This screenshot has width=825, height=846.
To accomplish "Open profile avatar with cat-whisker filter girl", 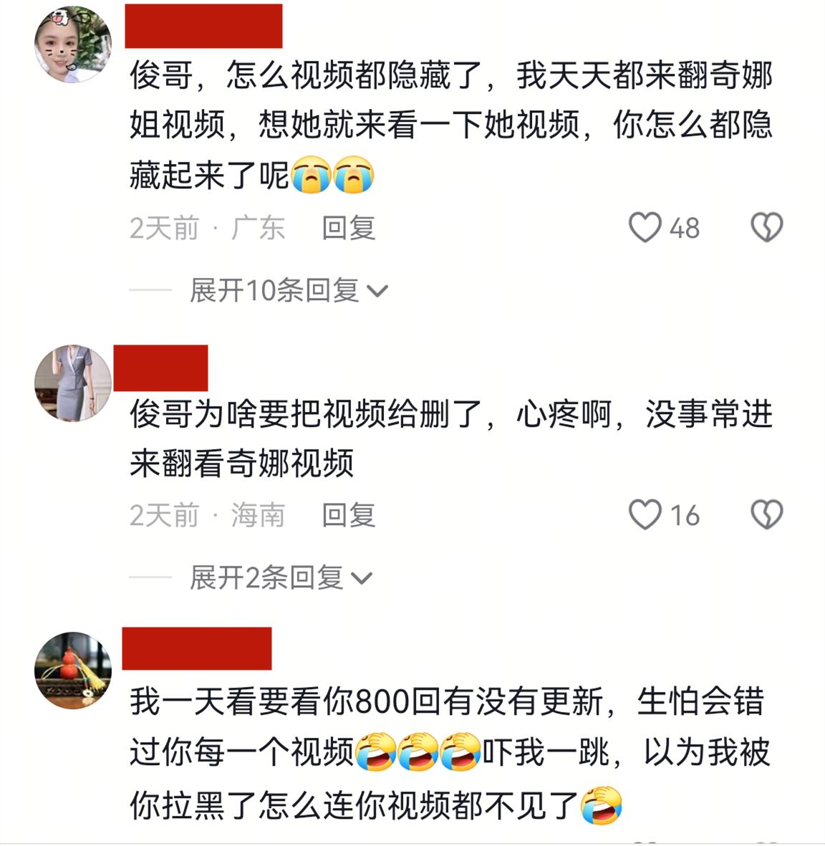I will (73, 44).
